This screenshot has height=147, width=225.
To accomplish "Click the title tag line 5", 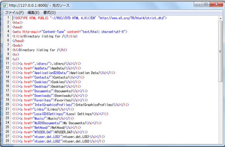I will pyautogui.click(x=45, y=37).
